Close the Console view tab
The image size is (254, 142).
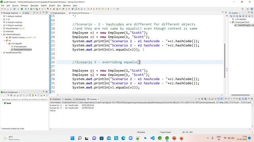(98, 99)
